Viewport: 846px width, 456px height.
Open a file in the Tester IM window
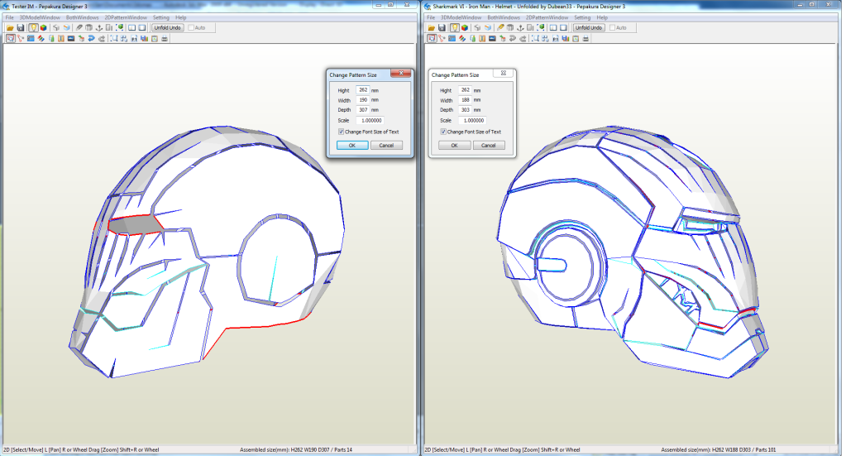click(x=10, y=27)
